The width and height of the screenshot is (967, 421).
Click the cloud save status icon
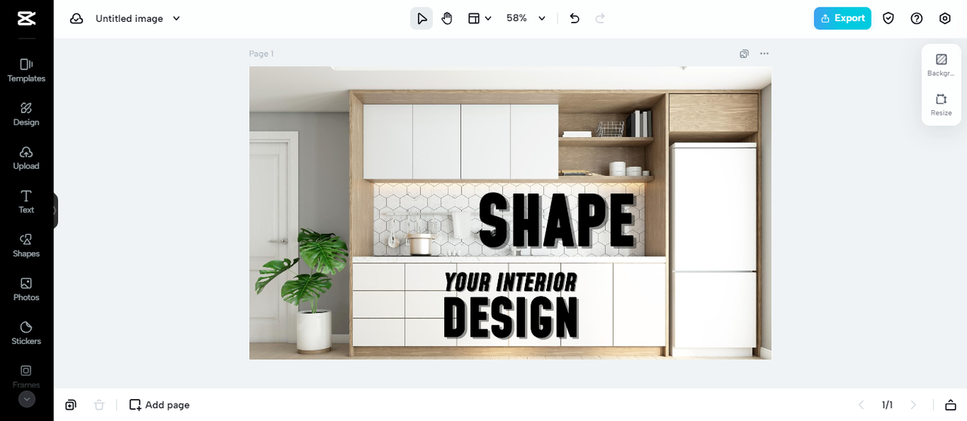[76, 18]
